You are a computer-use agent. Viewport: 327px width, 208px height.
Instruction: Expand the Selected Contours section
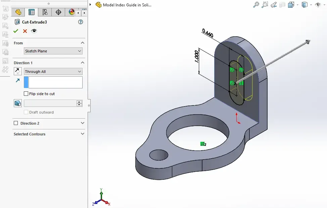(x=83, y=134)
